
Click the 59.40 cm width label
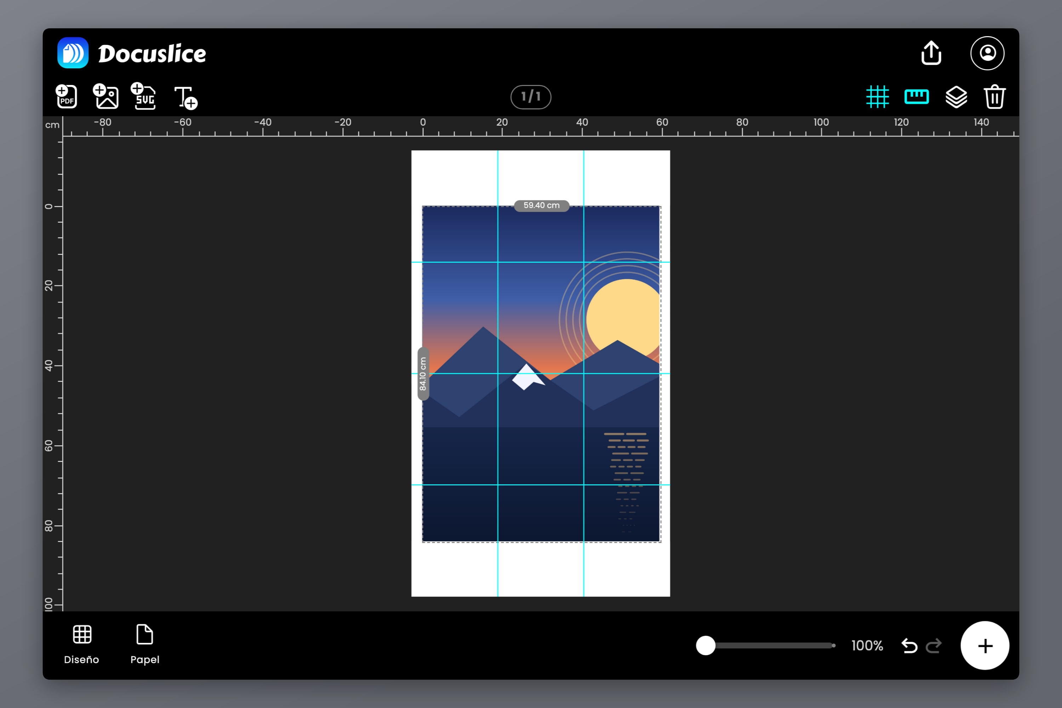(x=541, y=205)
